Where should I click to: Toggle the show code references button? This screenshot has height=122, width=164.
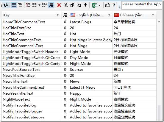tap(51, 5)
